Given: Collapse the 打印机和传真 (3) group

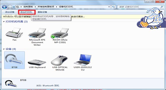Looking at the screenshot, I should pos(4,21).
